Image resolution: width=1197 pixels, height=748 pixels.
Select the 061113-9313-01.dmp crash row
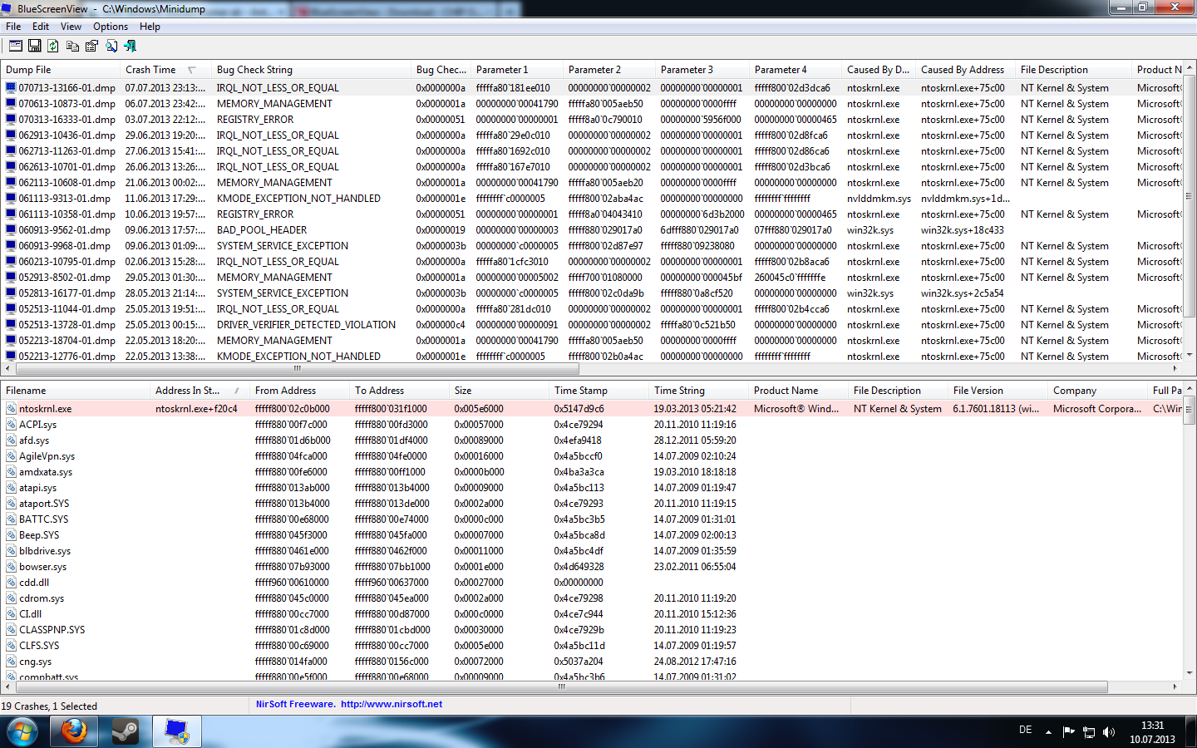pyautogui.click(x=64, y=199)
